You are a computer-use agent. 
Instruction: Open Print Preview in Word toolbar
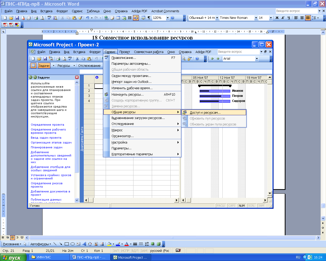(42, 18)
